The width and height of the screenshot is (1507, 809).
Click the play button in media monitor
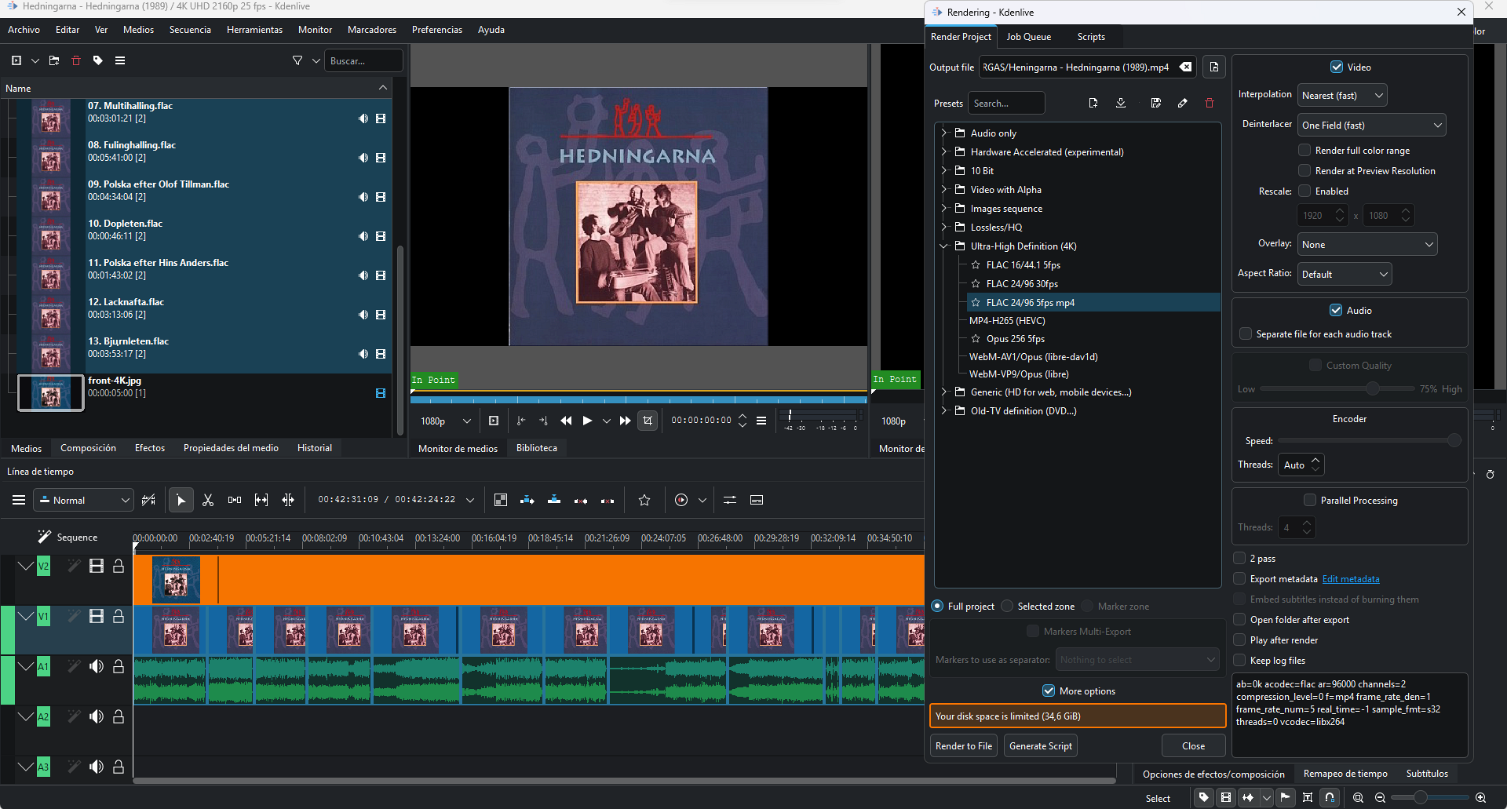[587, 421]
